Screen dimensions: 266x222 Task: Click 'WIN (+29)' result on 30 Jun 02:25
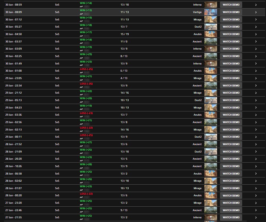click(x=86, y=54)
